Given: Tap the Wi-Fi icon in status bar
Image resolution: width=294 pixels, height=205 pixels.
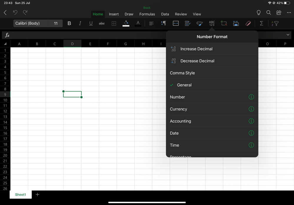Looking at the screenshot, I should coord(270,3).
